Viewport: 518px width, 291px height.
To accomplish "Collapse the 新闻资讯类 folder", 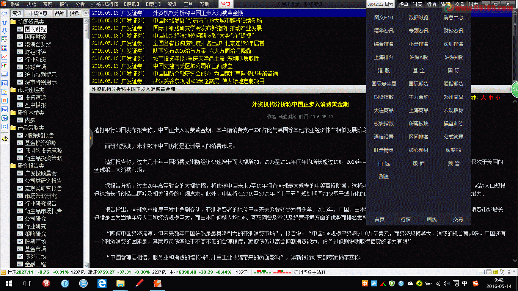I will 13,22.
